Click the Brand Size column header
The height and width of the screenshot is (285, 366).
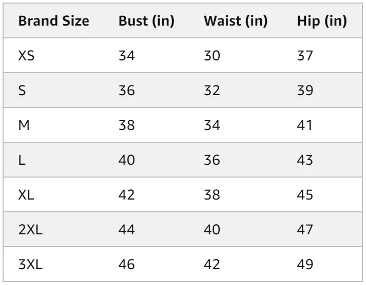coord(54,21)
